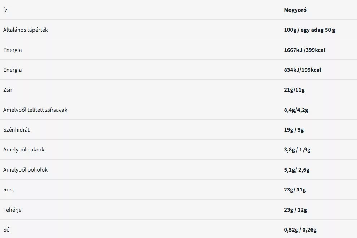Click the 1667kJ /399kcal energy value
The width and height of the screenshot is (357, 238).
(x=304, y=50)
